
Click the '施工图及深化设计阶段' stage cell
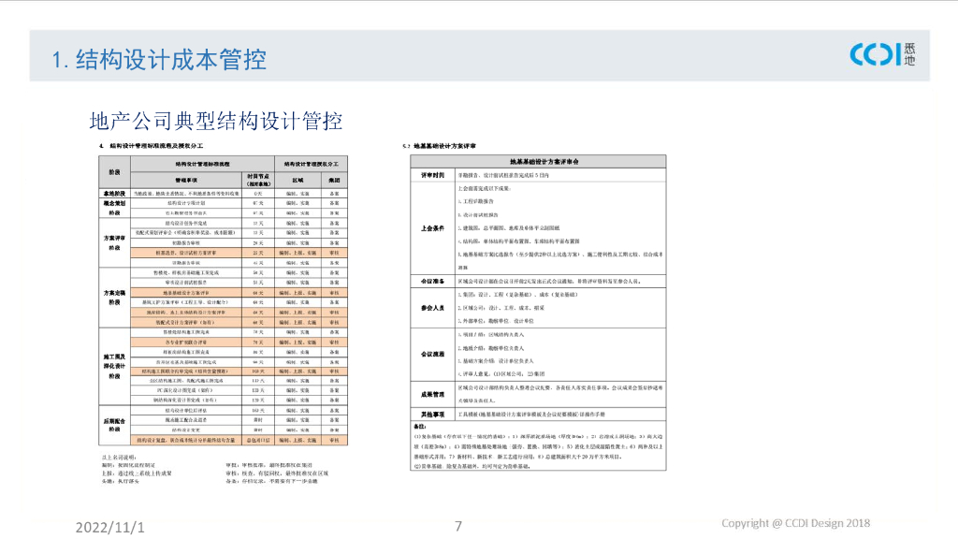click(114, 366)
